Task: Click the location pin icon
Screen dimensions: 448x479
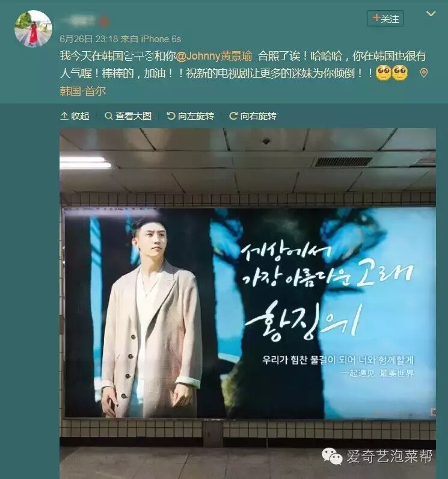Action: [423, 73]
